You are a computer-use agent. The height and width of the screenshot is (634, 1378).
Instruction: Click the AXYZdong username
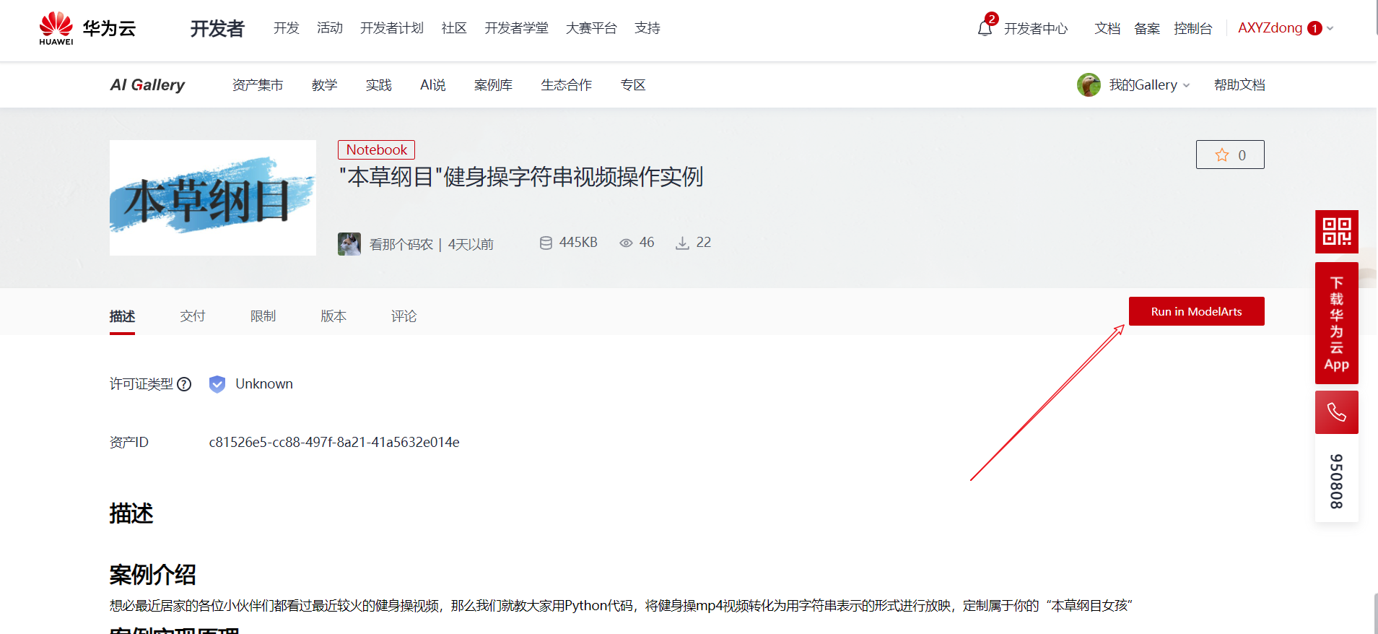click(1270, 28)
